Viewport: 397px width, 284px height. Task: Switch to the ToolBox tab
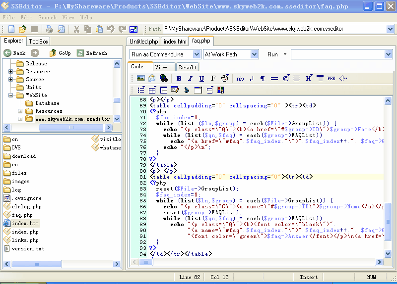[x=39, y=42]
